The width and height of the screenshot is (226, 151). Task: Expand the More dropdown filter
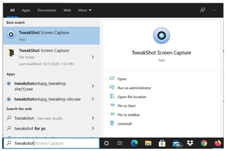click(x=85, y=10)
